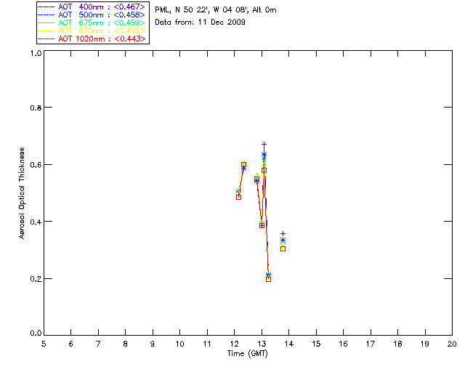The width and height of the screenshot is (465, 372).
Task: Click the 0.4 y-axis tick label
Action: pos(36,222)
